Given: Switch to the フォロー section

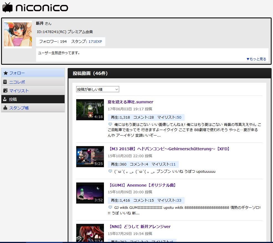Looking at the screenshot, I should coord(17,73).
